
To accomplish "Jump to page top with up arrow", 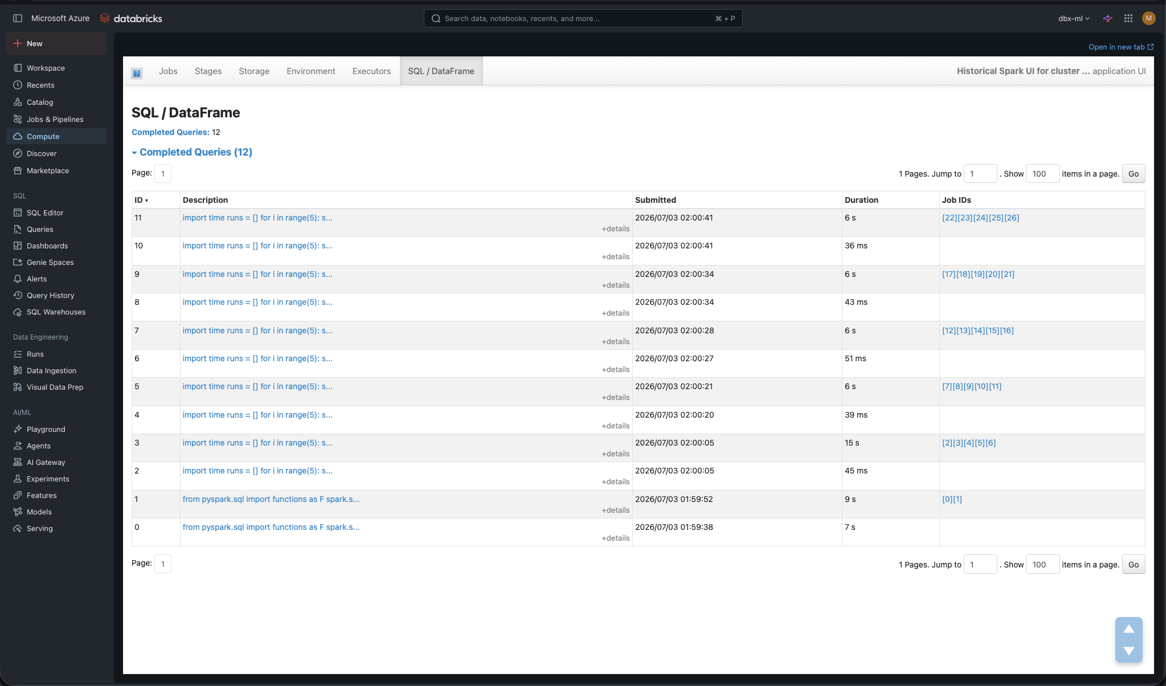I will click(x=1128, y=629).
